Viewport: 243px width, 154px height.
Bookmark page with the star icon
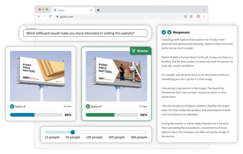191,16
